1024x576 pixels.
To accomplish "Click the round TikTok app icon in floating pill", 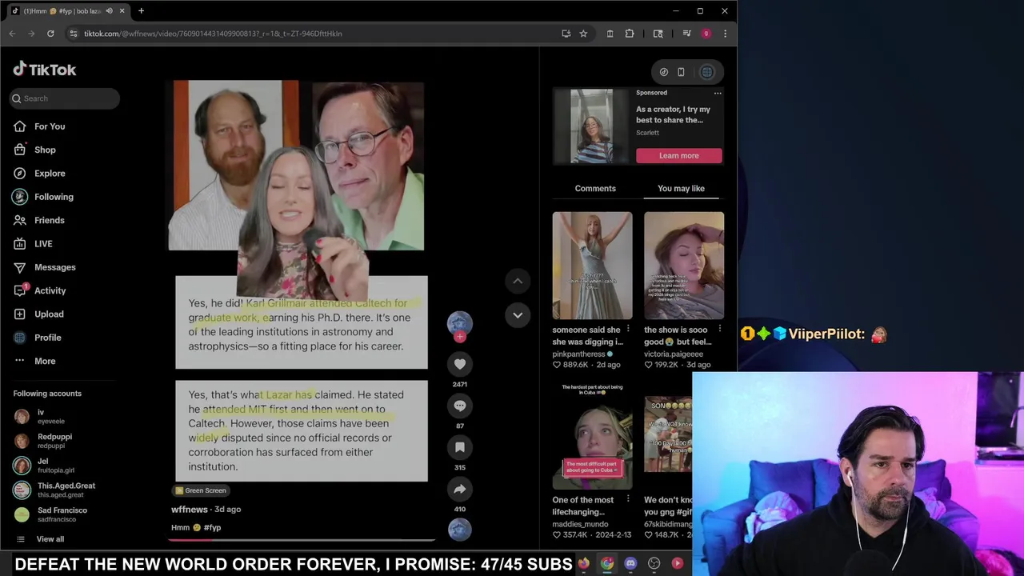I will pyautogui.click(x=664, y=72).
